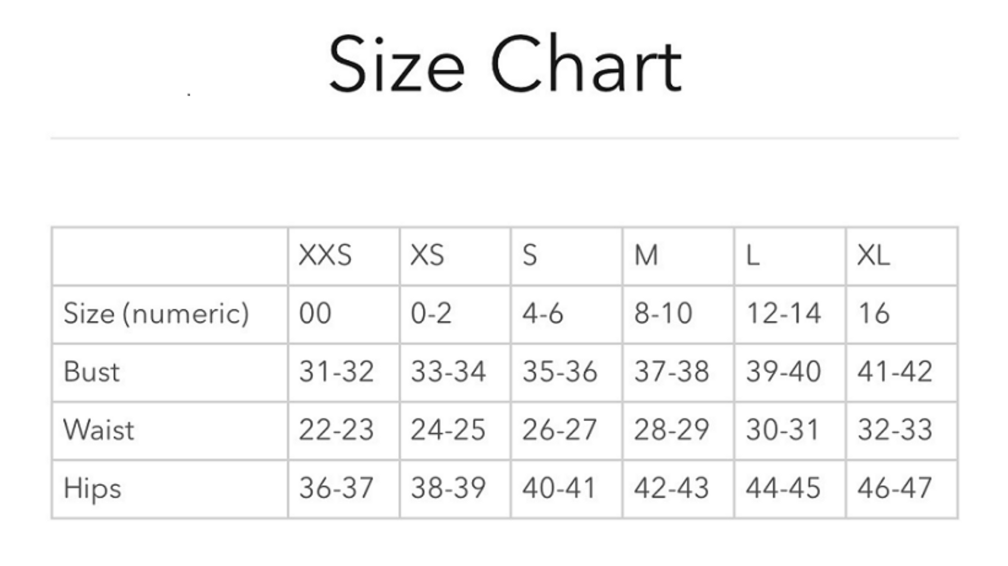
Task: Click the Size Chart heading
Action: click(505, 64)
